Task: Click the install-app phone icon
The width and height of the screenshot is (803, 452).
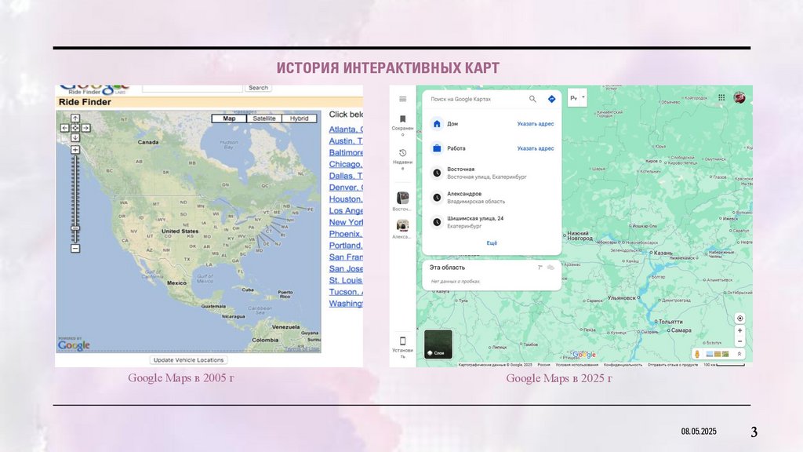Action: [402, 341]
